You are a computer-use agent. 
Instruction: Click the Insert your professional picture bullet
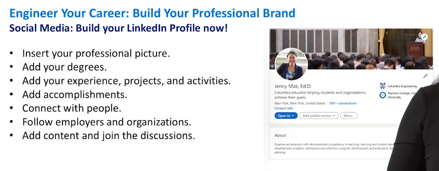point(96,53)
